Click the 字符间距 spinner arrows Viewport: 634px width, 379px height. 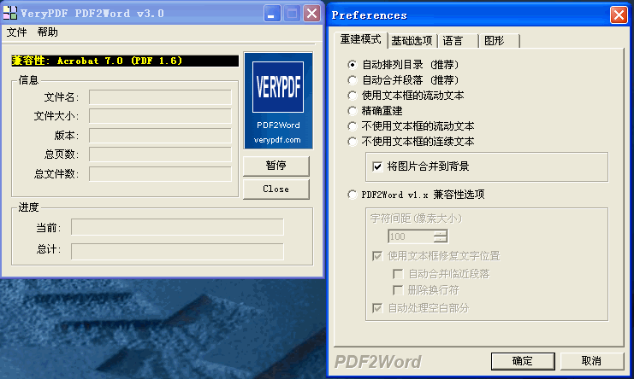[441, 236]
